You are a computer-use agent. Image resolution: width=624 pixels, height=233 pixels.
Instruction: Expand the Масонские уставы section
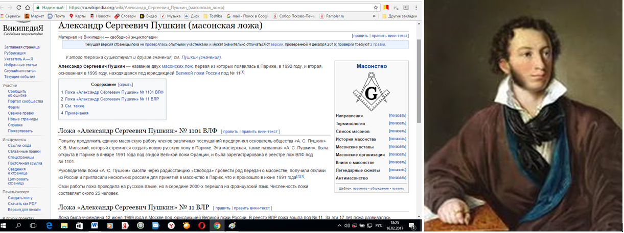(397, 147)
